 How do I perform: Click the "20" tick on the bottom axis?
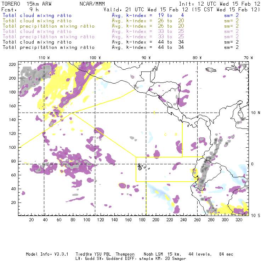point(32,220)
